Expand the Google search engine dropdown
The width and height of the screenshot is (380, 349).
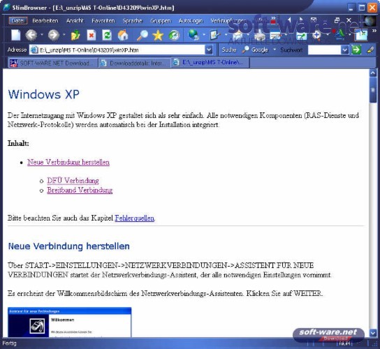[275, 50]
